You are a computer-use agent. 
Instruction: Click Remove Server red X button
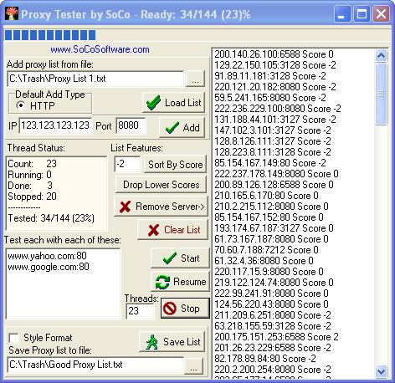coord(162,207)
